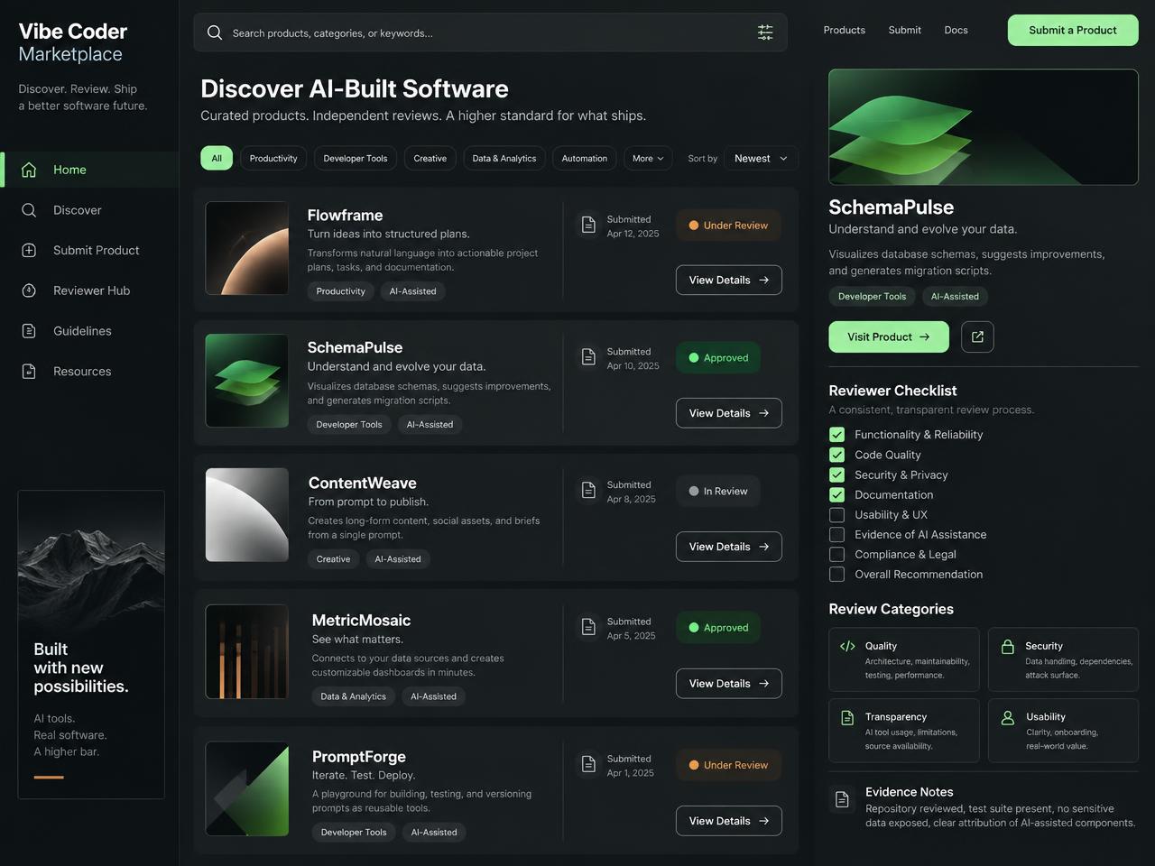
Task: Open the filter sliders icon in search bar
Action: (765, 32)
